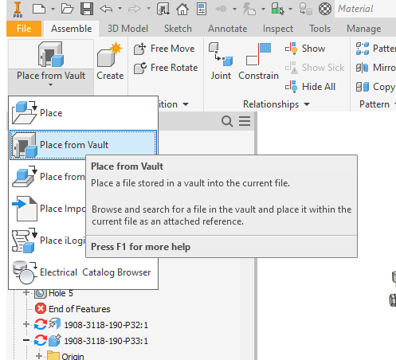Switch to the Inspect tab
This screenshot has height=360, width=396.
click(x=278, y=29)
